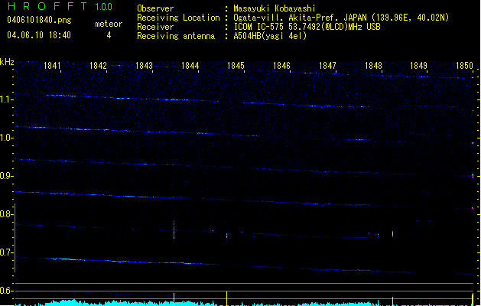Click the Observer field label
This screenshot has height=306, width=481.
(155, 8)
